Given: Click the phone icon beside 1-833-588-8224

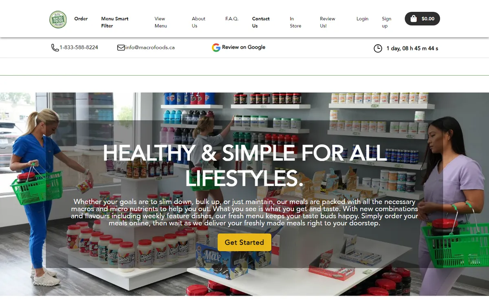Looking at the screenshot, I should click(x=55, y=48).
